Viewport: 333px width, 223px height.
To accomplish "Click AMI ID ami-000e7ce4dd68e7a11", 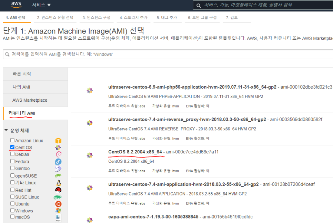I will click(x=192, y=152).
